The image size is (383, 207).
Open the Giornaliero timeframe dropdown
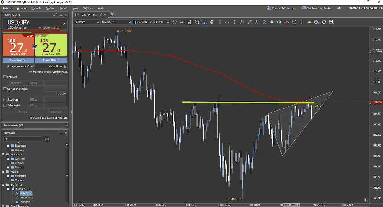[115, 22]
